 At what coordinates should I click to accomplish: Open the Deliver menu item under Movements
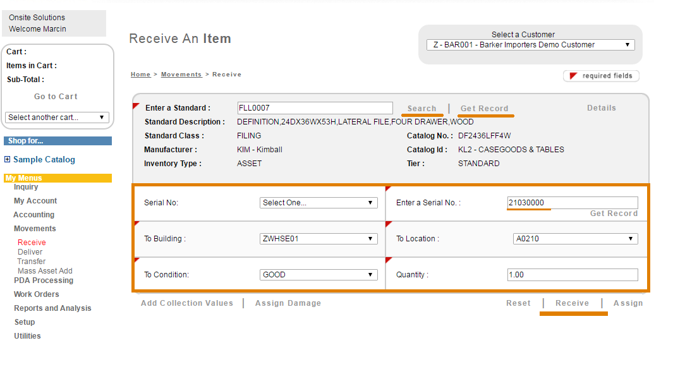click(30, 252)
